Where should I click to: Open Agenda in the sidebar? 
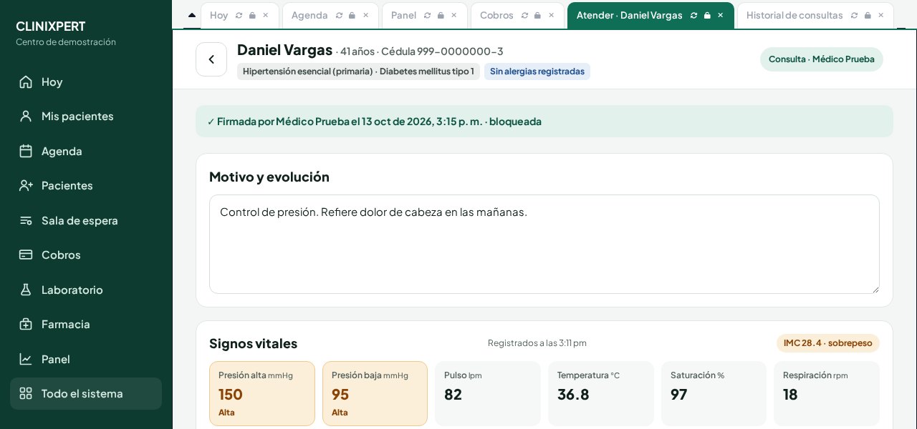86,151
